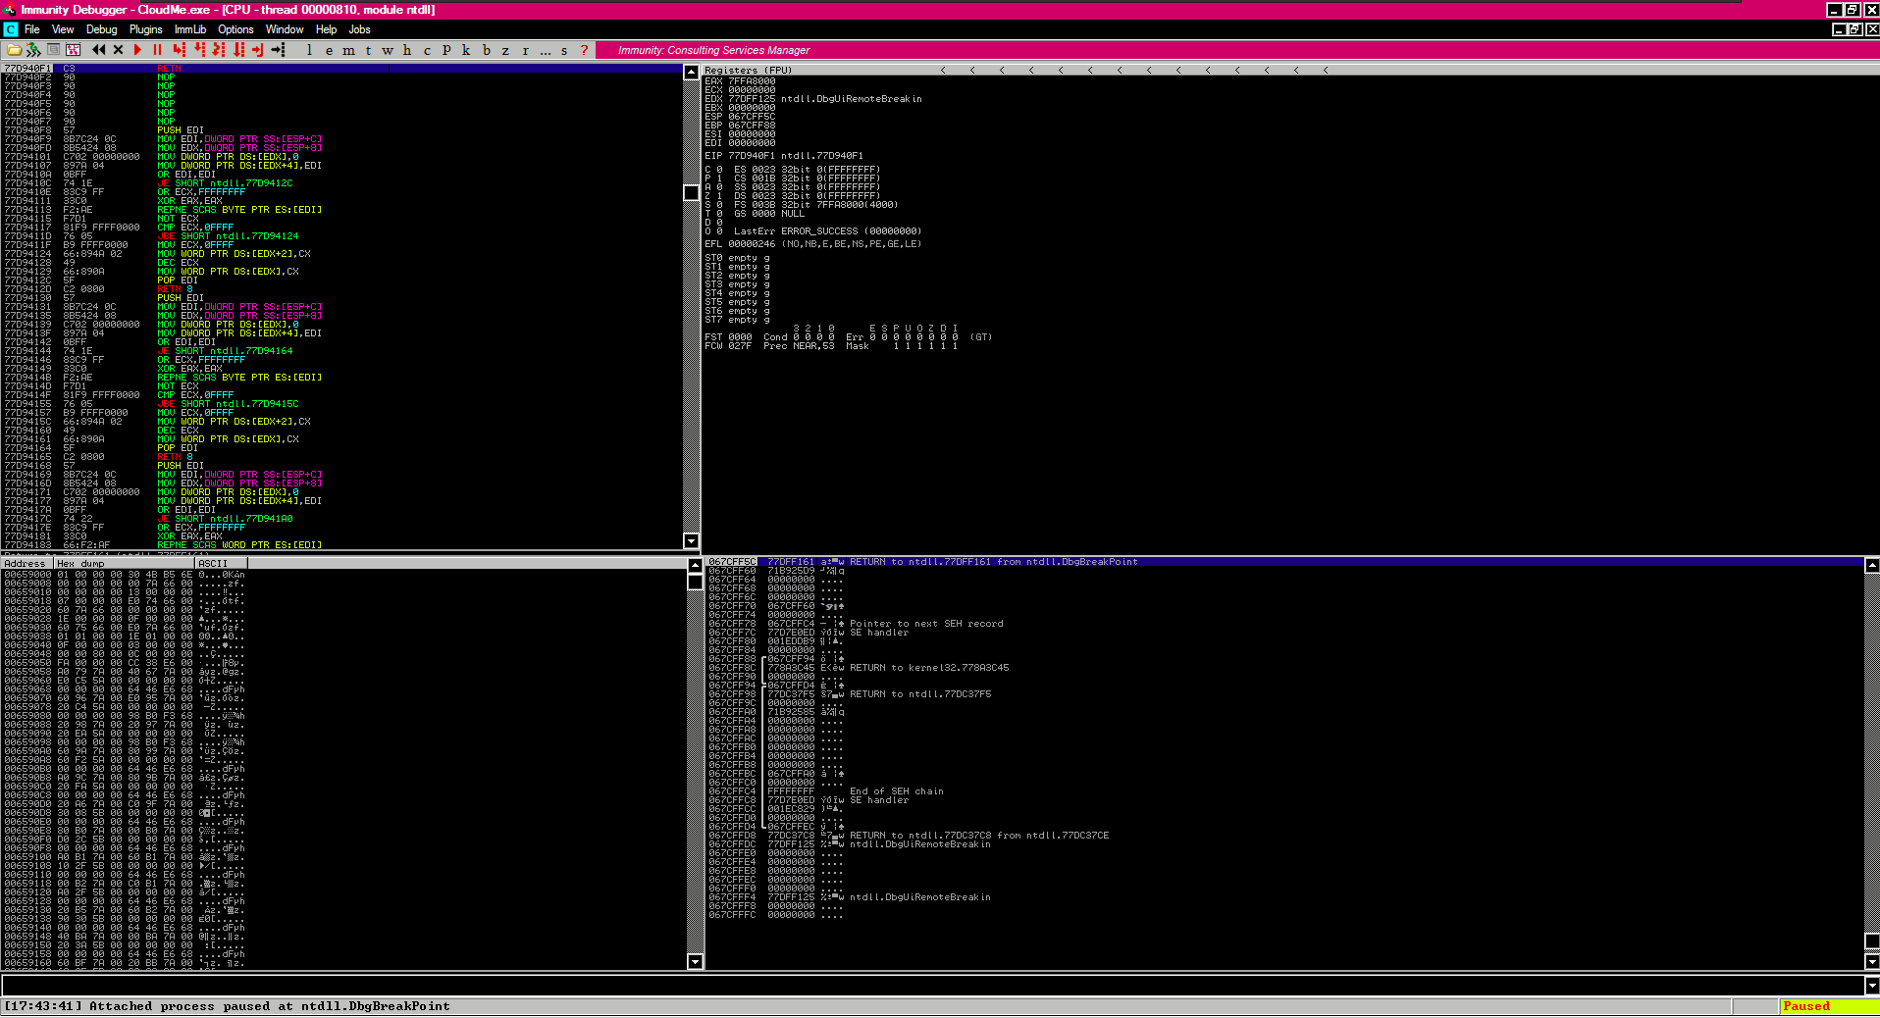Show windows list with 'w' button

388,50
